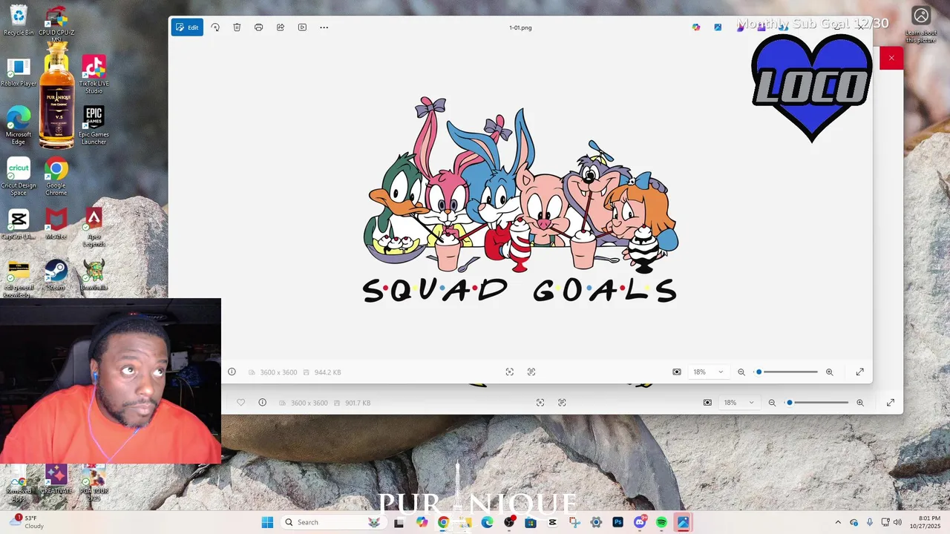This screenshot has height=534, width=950.
Task: Click the 3600 x 3600 dimensions text in front window
Action: (x=278, y=372)
